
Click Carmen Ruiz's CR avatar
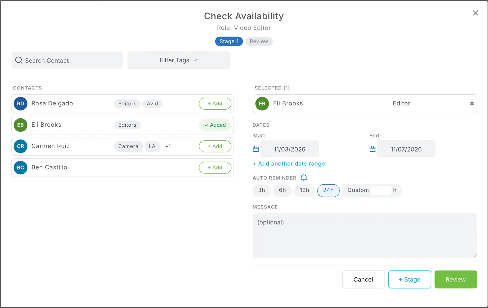20,146
